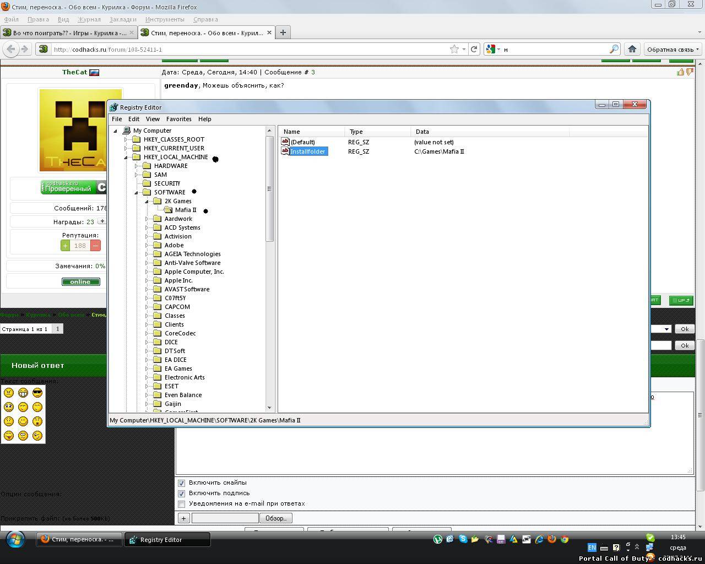Toggle the 'Включить подпись' checkbox
Viewport: 705px width, 564px height.
pyautogui.click(x=181, y=493)
